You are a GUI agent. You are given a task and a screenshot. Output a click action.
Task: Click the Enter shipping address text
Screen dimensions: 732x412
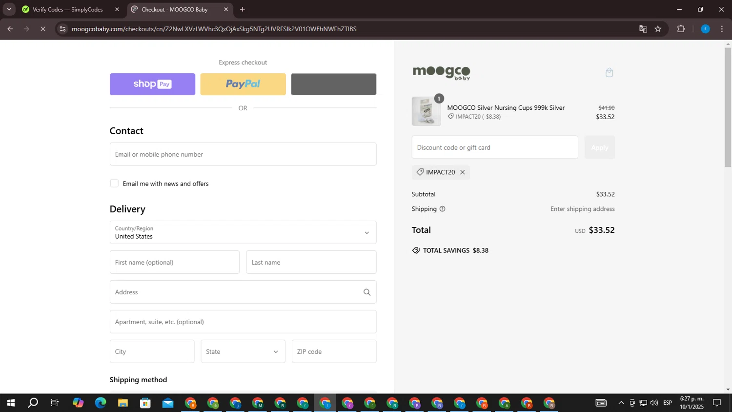(583, 209)
